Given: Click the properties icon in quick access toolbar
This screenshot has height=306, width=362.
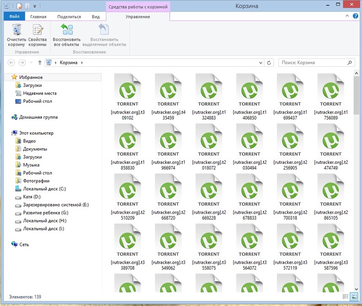Looking at the screenshot, I should (x=19, y=6).
